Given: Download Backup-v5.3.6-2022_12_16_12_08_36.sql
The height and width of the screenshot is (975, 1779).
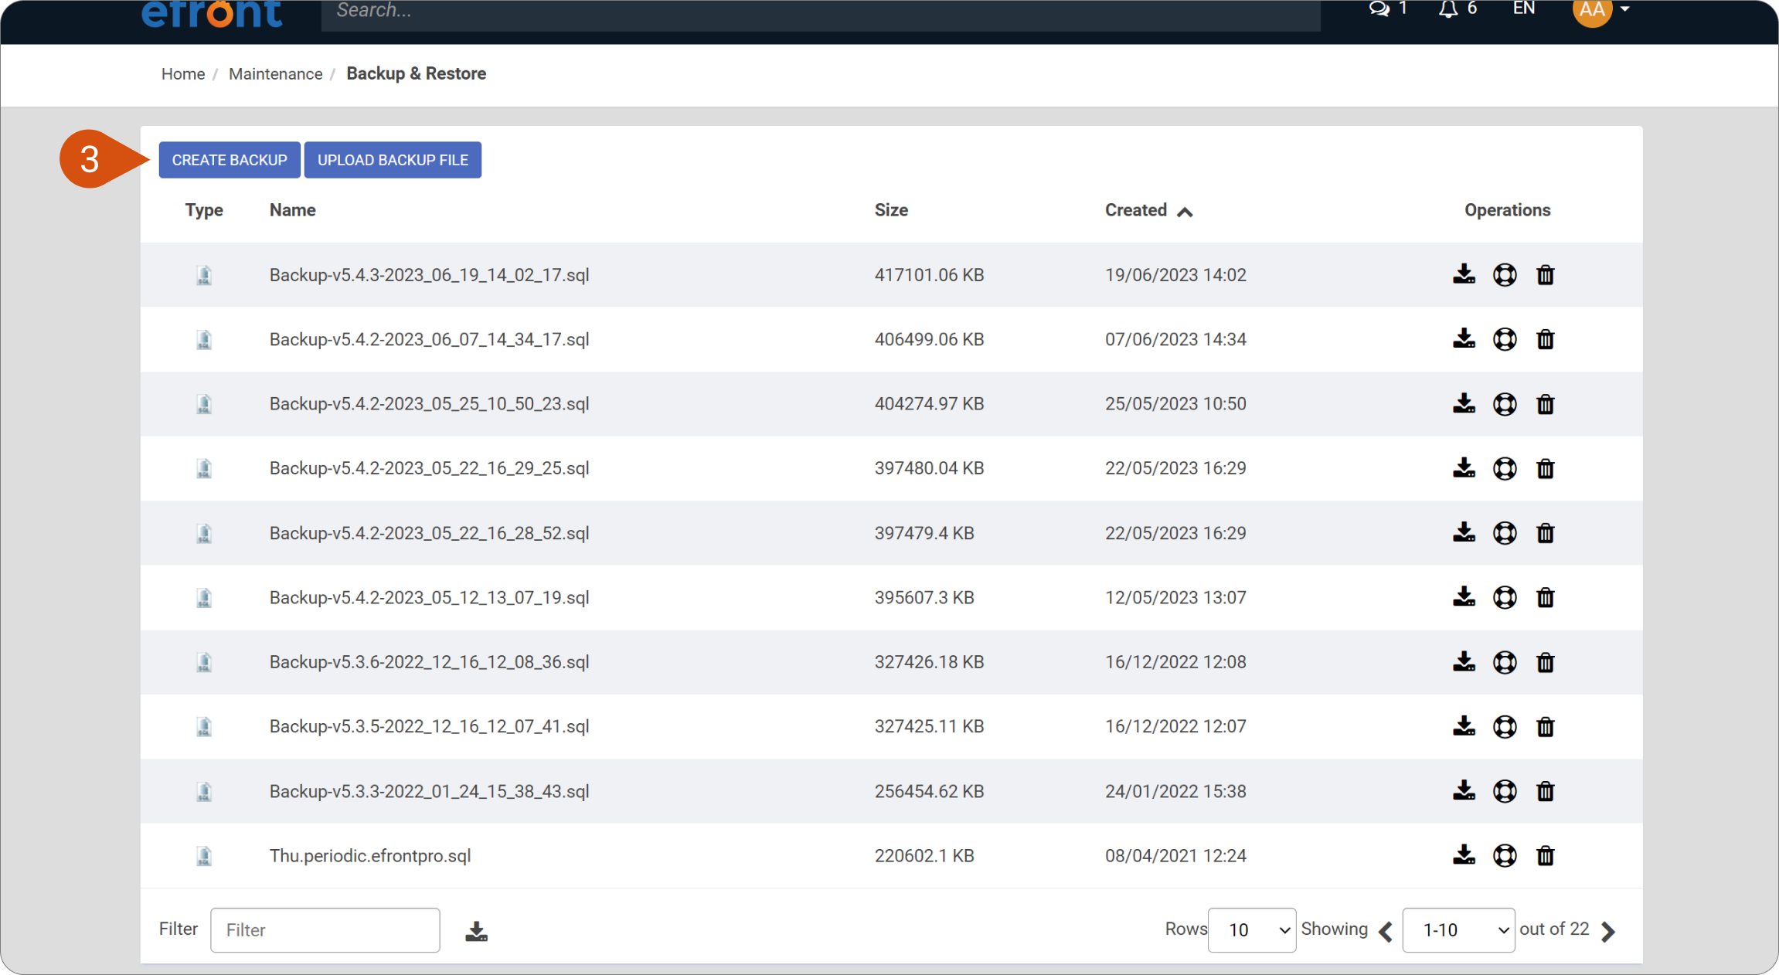Looking at the screenshot, I should (x=1464, y=662).
